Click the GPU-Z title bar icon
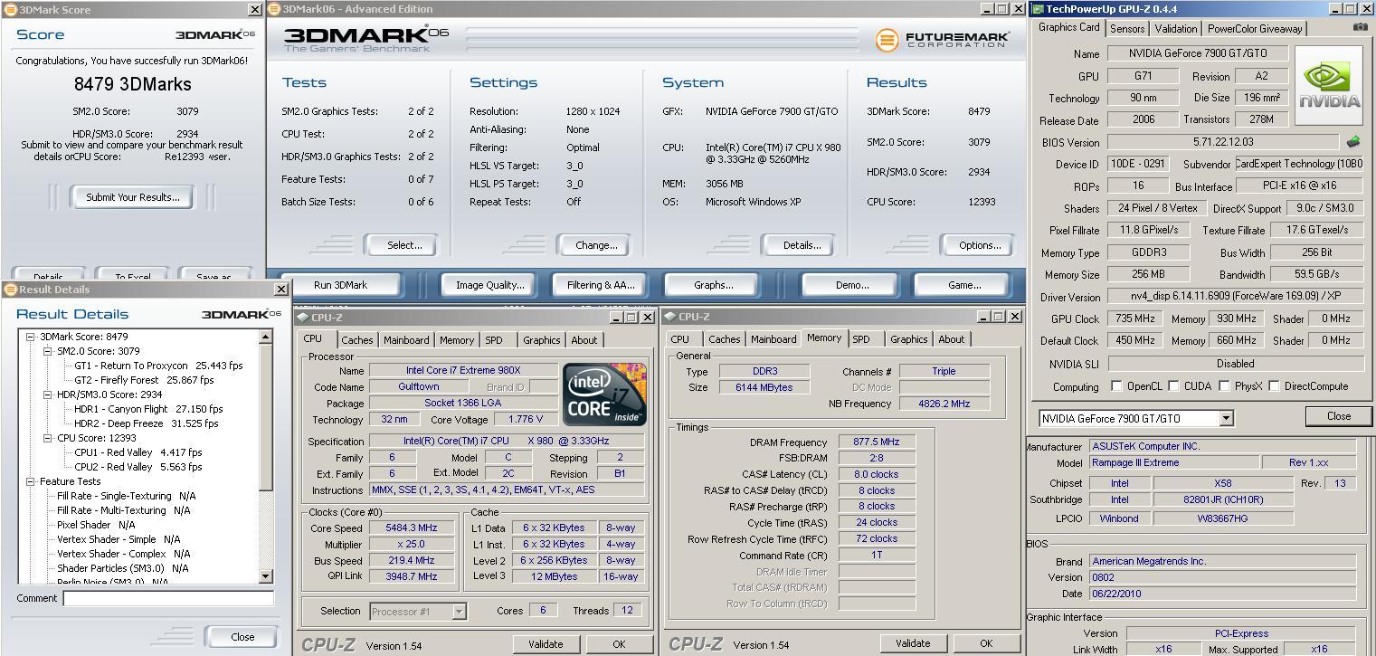 click(x=1038, y=9)
